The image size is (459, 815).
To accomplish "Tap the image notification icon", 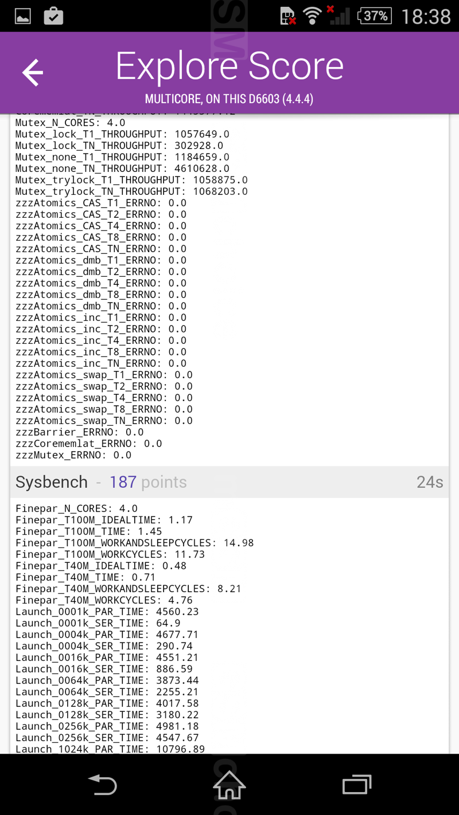I will [x=23, y=16].
